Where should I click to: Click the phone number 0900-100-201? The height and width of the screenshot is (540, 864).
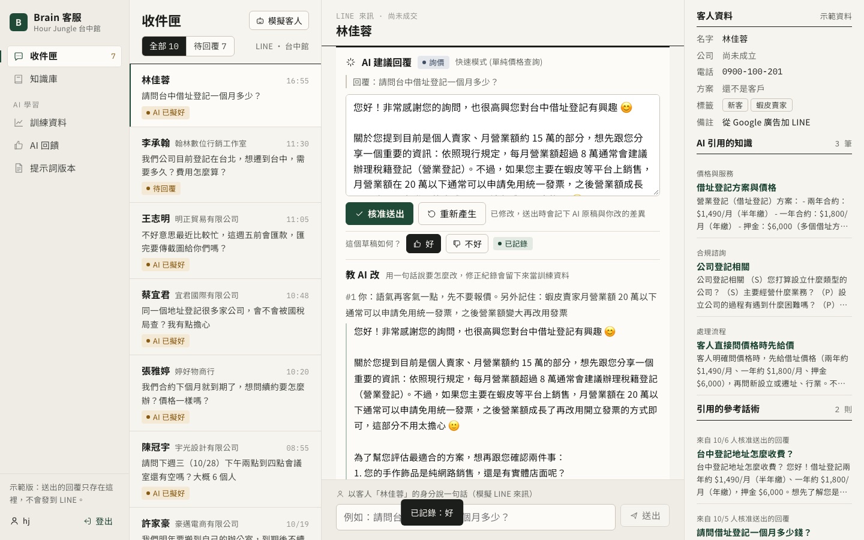coord(752,71)
